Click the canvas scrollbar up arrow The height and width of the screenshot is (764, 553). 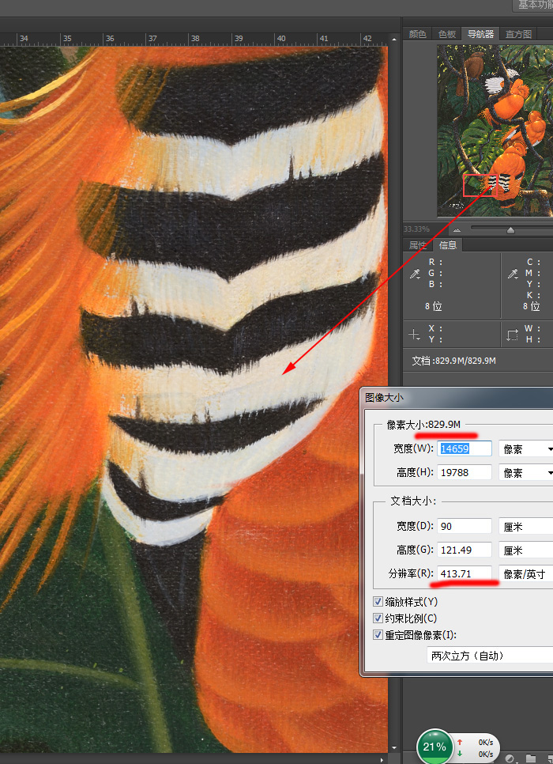click(x=394, y=39)
